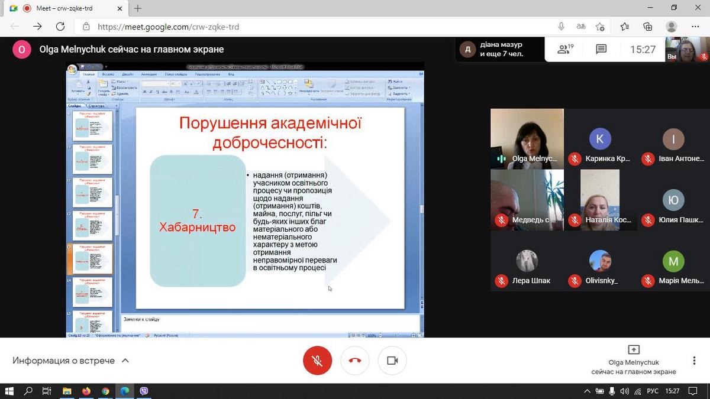Click the browser profile avatar icon
710x399 pixels.
coord(671,27)
